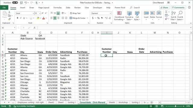193x108 pixels.
Task: Open the General number format dropdown
Action: (x=110, y=13)
